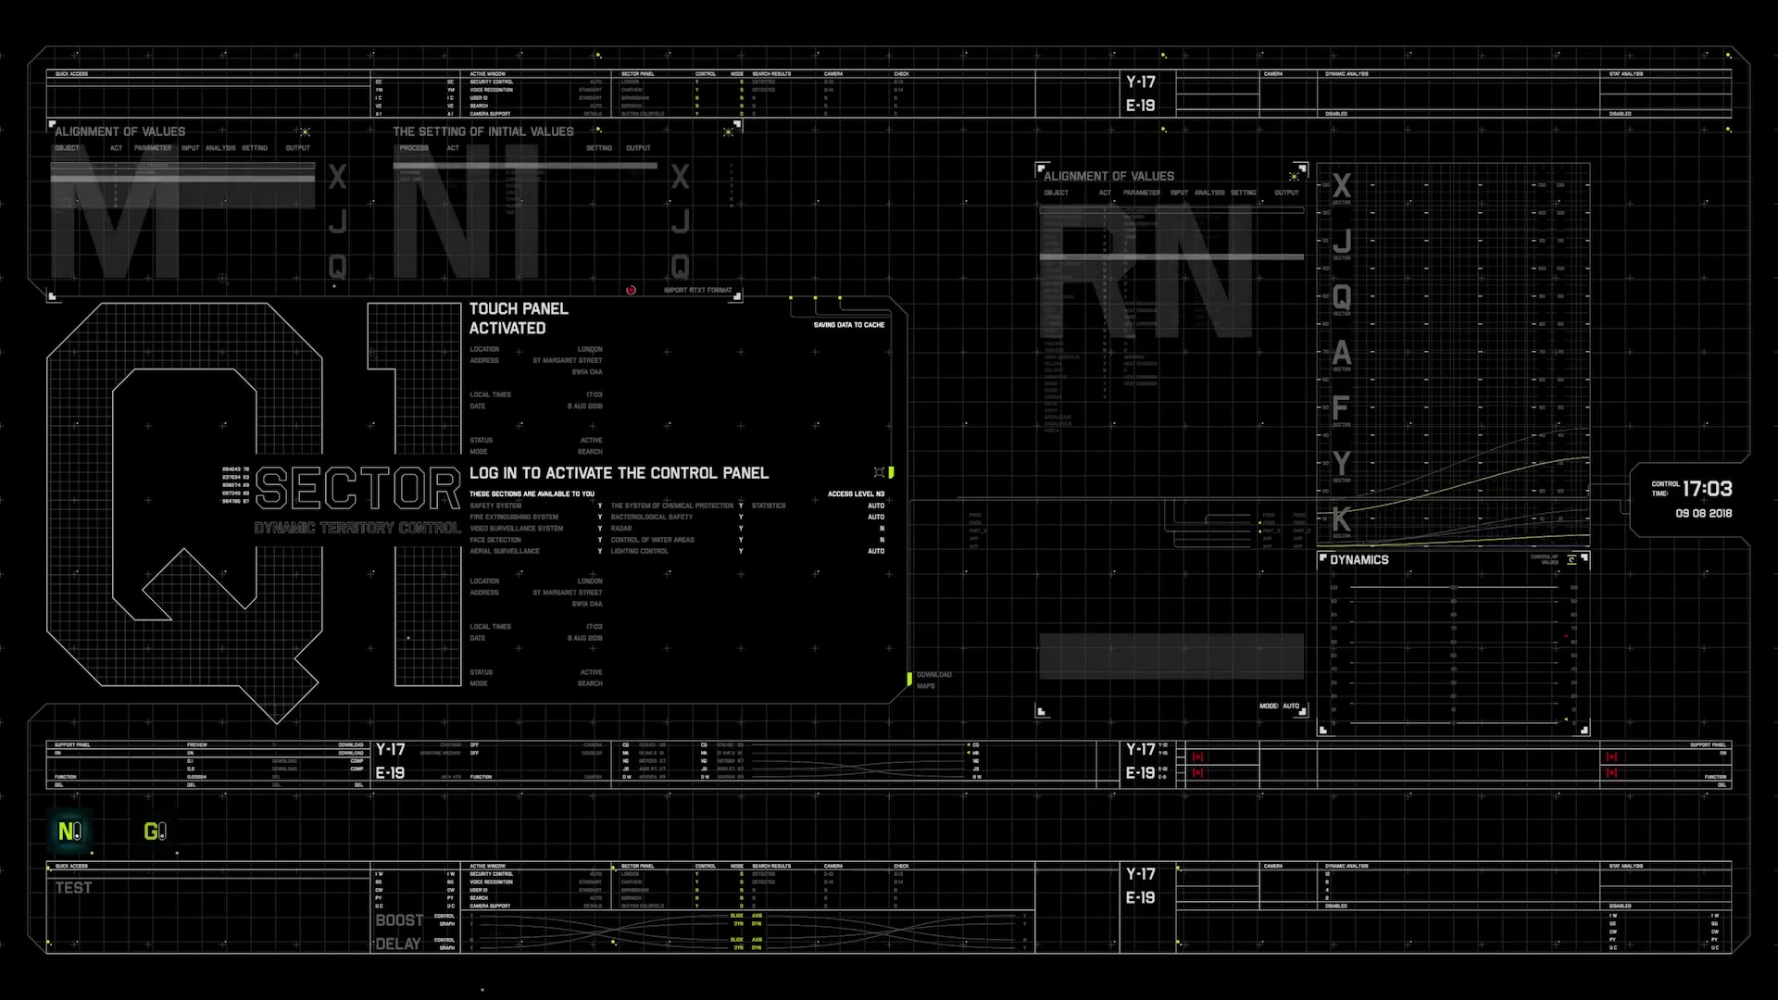Click Download Maps label
Screen dimensions: 1778x1000
point(933,680)
